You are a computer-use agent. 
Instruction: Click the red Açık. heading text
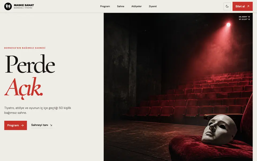(x=24, y=88)
